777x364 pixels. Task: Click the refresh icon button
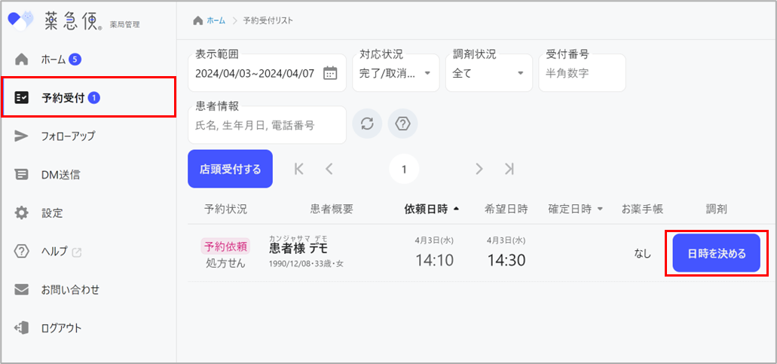point(367,124)
